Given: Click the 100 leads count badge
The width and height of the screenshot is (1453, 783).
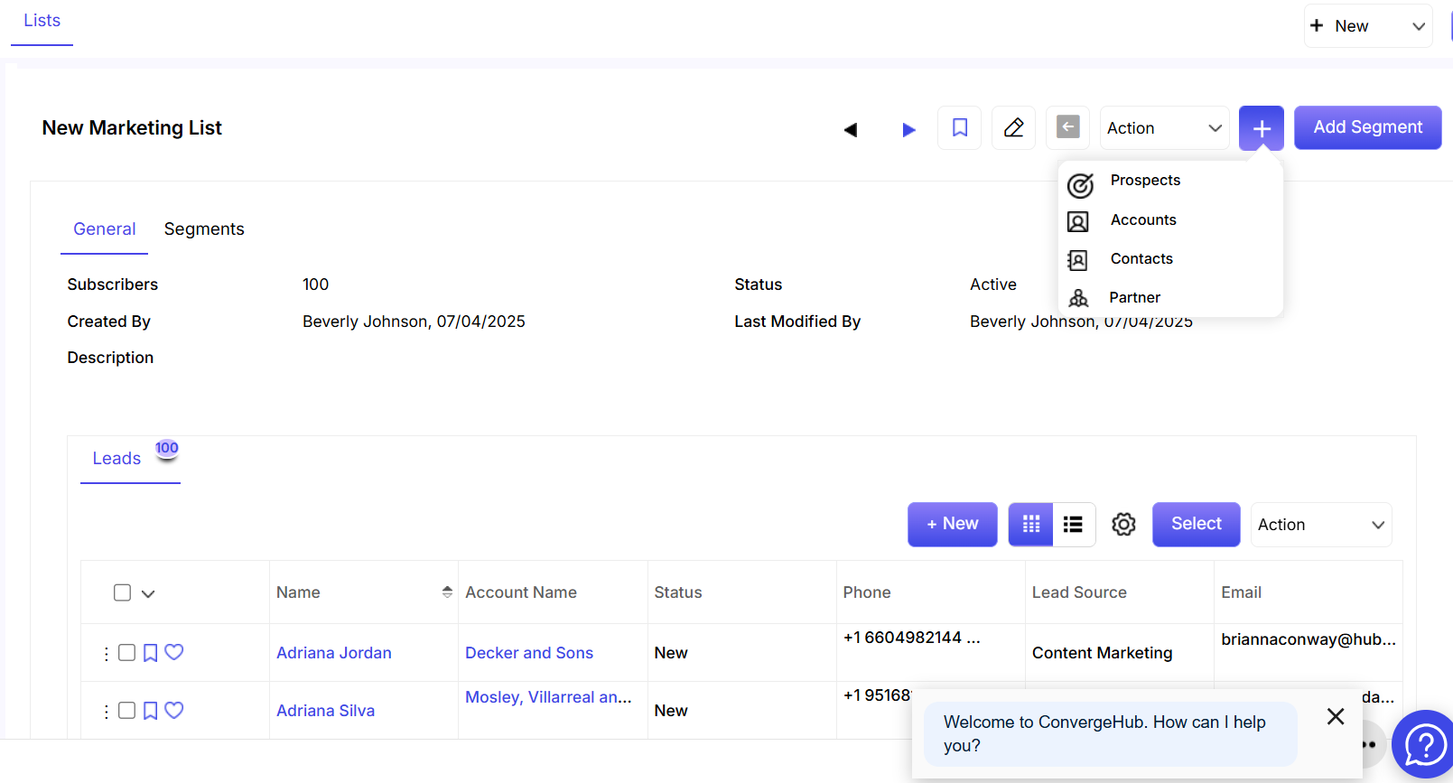Looking at the screenshot, I should point(167,448).
